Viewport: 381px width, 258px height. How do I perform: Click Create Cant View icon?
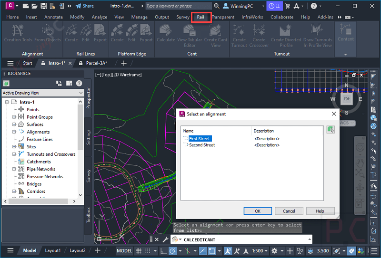(x=216, y=30)
